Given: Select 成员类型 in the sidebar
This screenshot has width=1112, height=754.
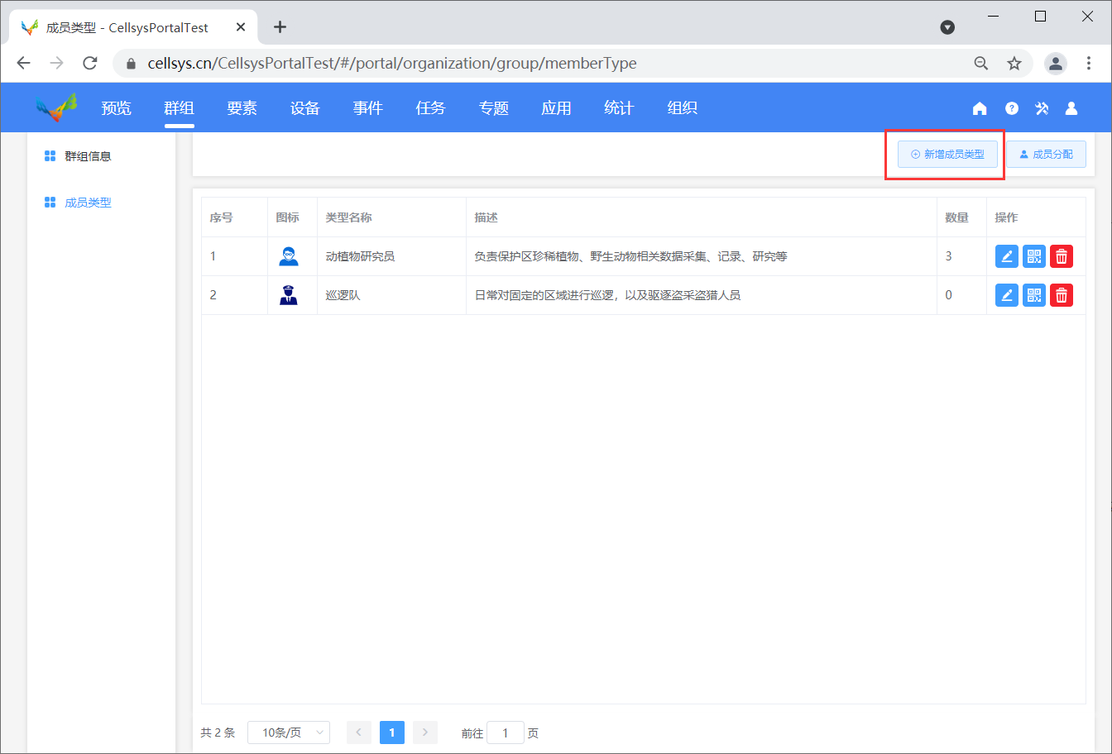Looking at the screenshot, I should 88,203.
